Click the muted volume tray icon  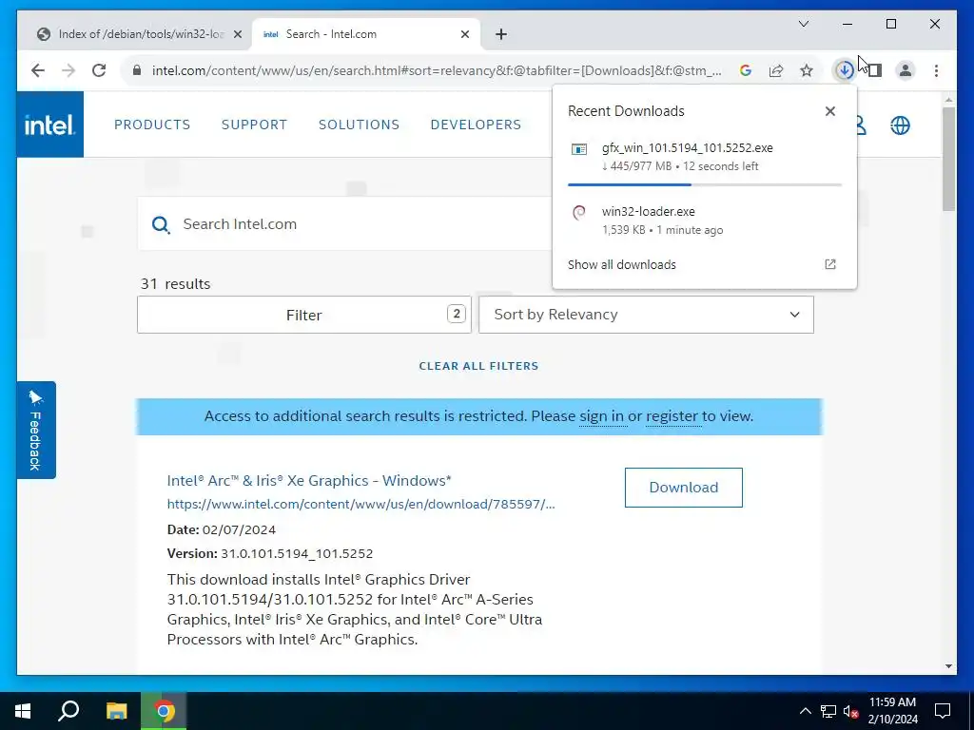click(850, 711)
